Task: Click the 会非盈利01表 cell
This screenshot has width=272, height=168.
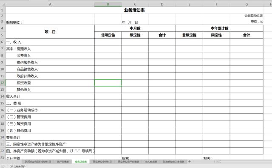Action: coord(246,16)
